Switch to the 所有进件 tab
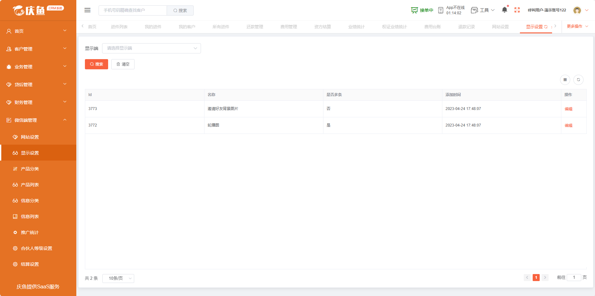Viewport: 595px width, 296px height. click(221, 27)
